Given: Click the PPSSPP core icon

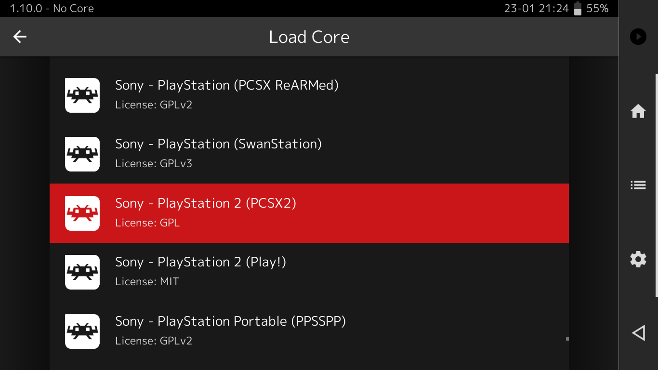Looking at the screenshot, I should pos(82,331).
